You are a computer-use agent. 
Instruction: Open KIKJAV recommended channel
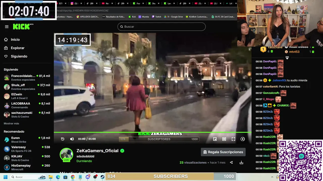[27, 158]
